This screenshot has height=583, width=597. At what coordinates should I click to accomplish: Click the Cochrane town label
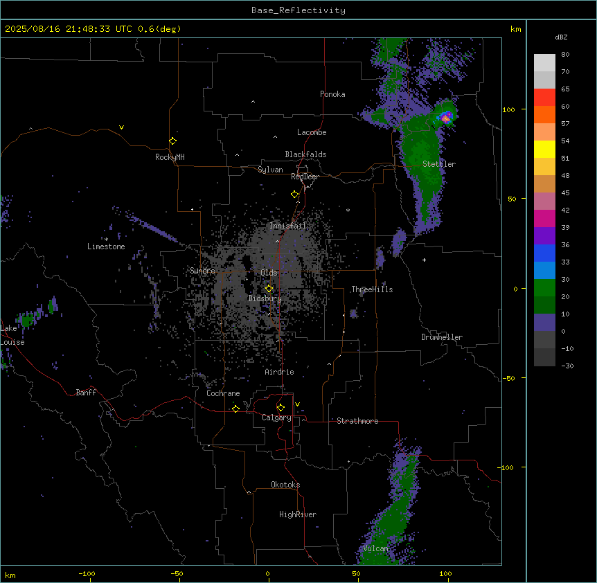coord(223,393)
